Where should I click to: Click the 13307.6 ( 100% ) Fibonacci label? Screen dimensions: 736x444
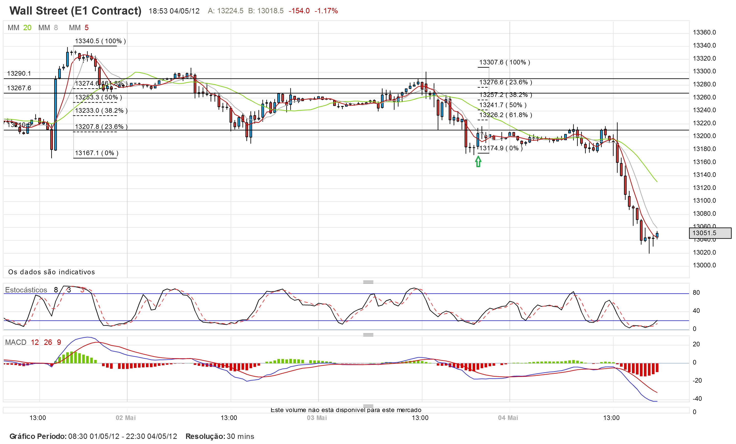[505, 62]
